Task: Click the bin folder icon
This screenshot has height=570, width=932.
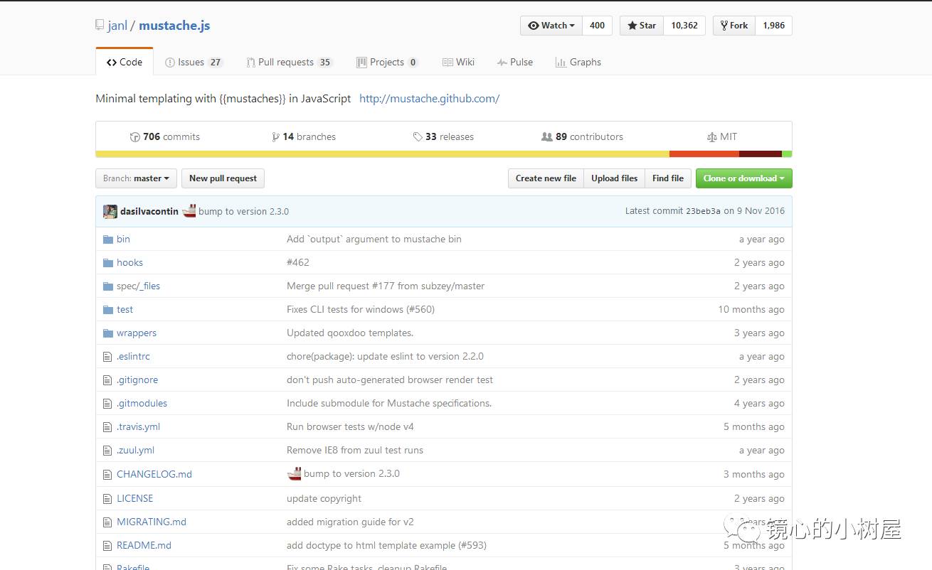Action: (108, 240)
